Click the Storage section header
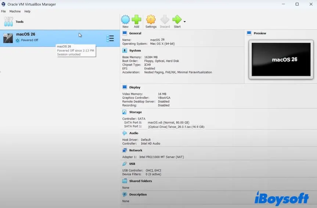The width and height of the screenshot is (317, 208). click(135, 112)
